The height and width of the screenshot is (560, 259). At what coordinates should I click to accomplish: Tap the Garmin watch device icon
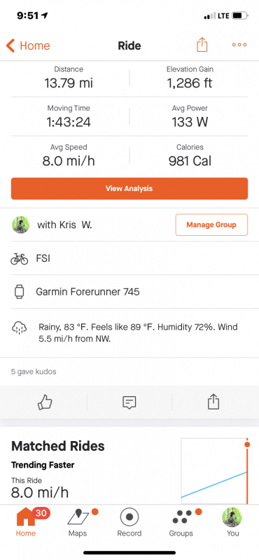click(20, 292)
